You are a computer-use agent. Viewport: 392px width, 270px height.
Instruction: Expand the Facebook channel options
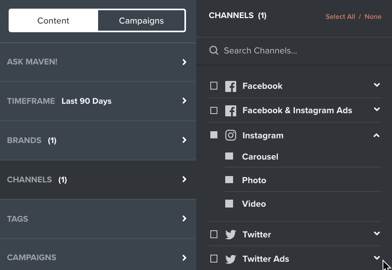click(x=377, y=85)
